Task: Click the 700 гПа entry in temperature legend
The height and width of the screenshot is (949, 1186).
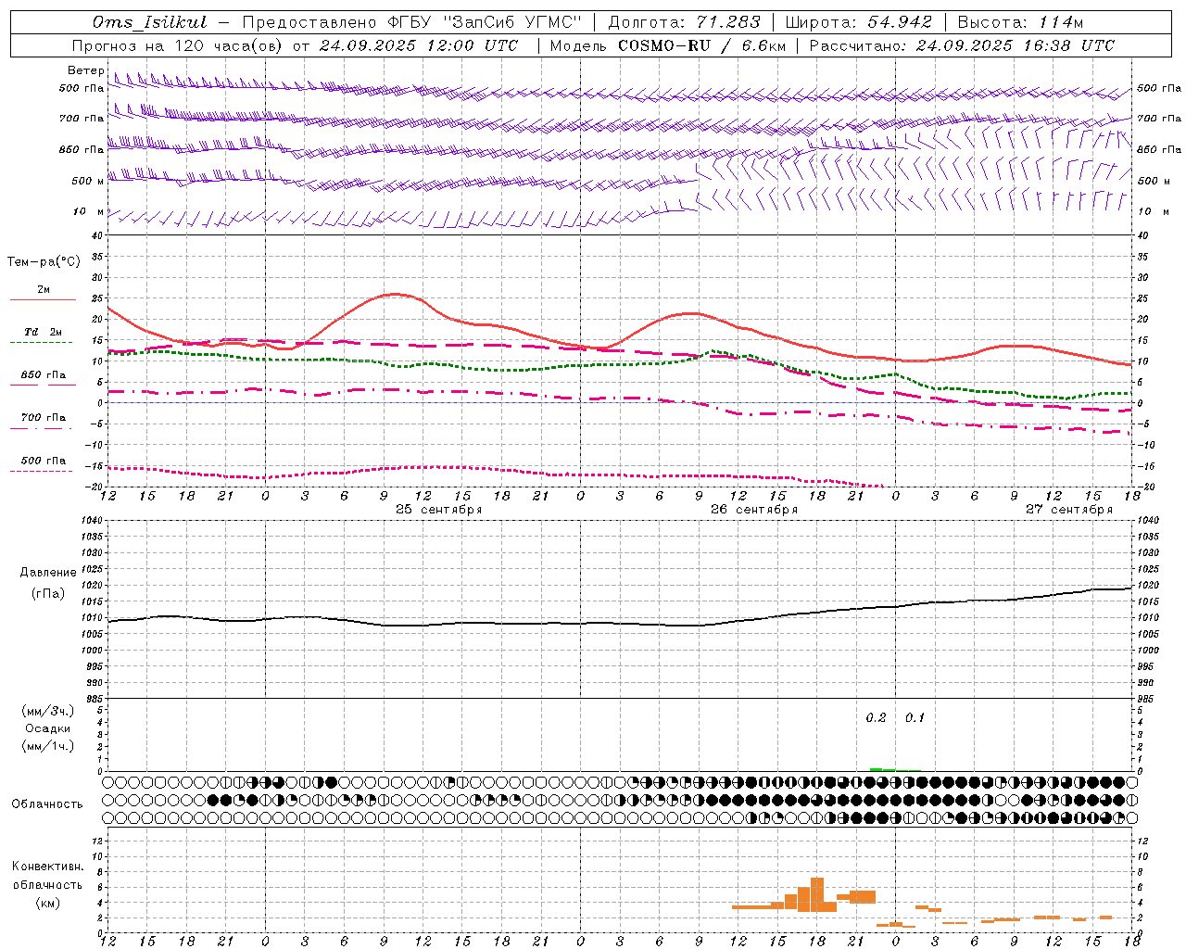Action: pos(44,417)
